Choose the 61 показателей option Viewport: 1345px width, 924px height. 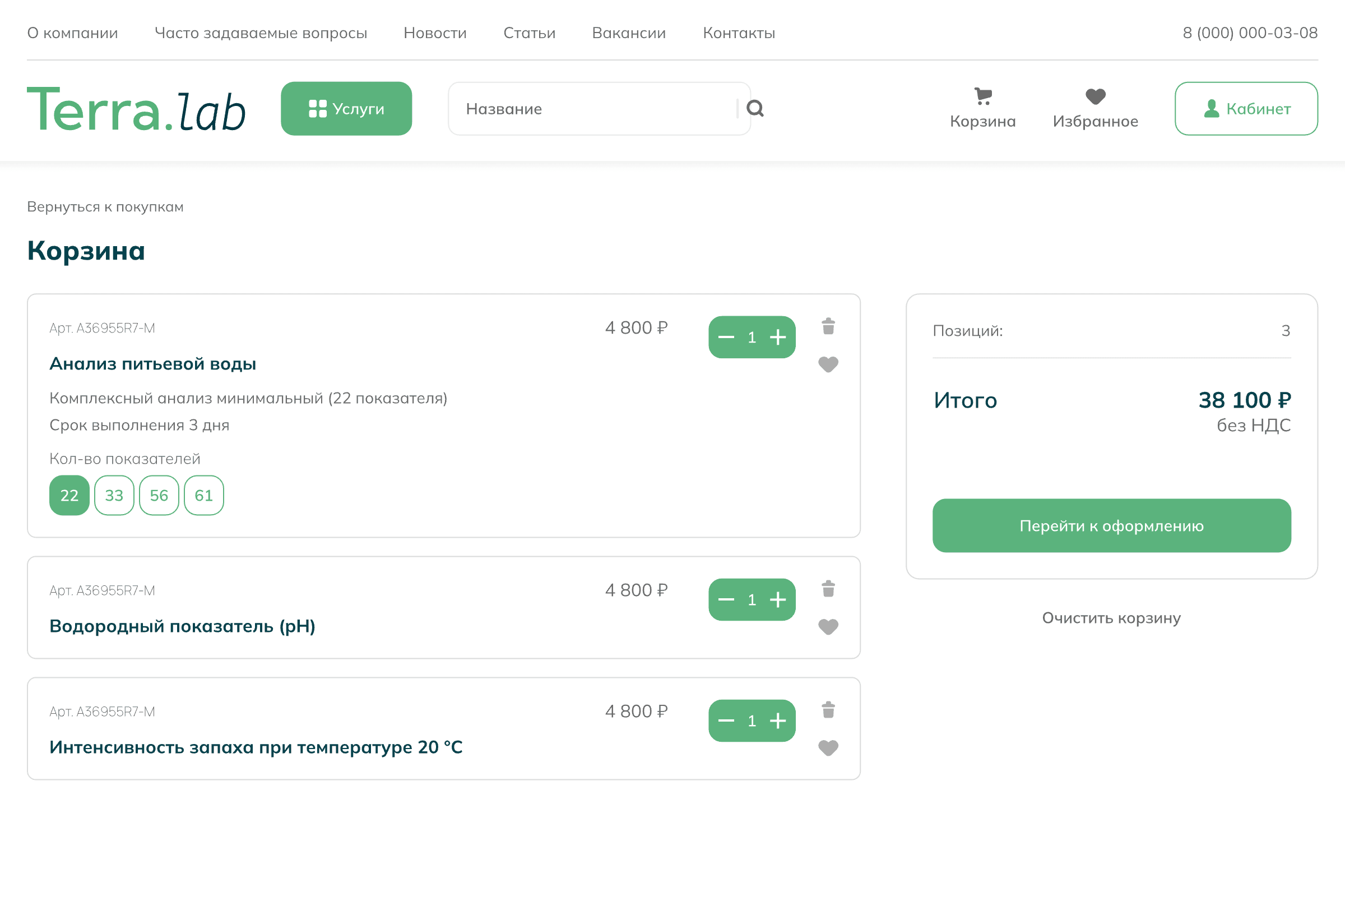204,496
